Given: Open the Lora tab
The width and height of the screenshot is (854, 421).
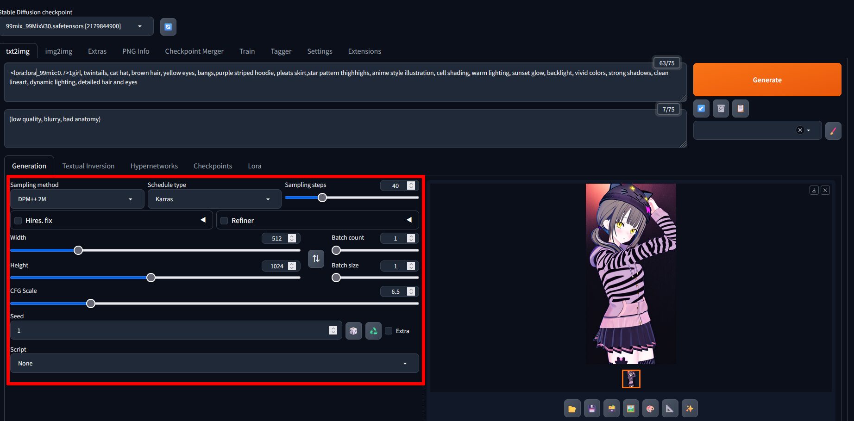Looking at the screenshot, I should [254, 166].
